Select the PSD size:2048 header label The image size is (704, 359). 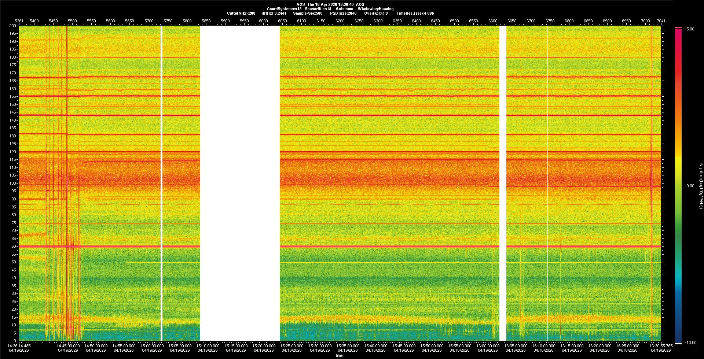tap(343, 13)
